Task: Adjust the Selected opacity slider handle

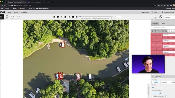Action: [160, 93]
